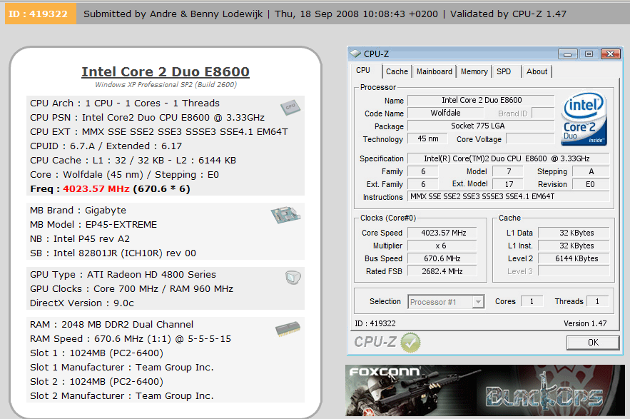Click the empty Brand ID field
Viewport: 630px width, 419px height.
tap(544, 113)
